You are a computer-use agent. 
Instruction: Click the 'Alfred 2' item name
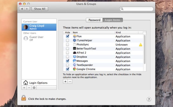[x=81, y=53]
